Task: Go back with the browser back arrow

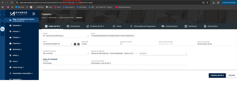Action: tap(3, 3)
